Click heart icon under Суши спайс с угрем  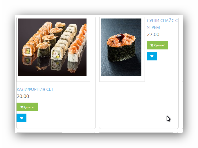152,56
